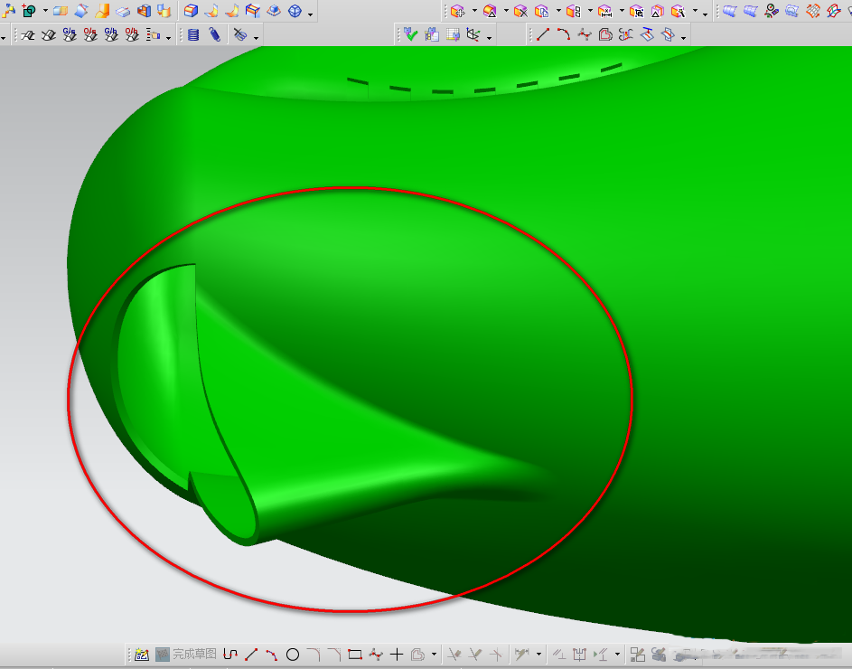852x669 pixels.
Task: Click the green 3D model surface inside the red ellipse
Action: (407, 362)
